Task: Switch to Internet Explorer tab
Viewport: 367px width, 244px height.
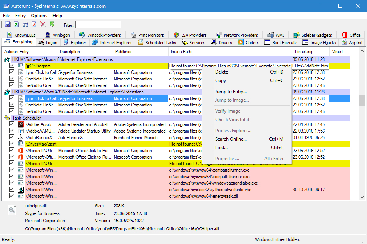Action: coord(112,43)
